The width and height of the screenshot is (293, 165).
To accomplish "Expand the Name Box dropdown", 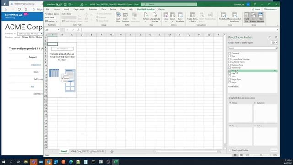I will (x=58, y=30).
